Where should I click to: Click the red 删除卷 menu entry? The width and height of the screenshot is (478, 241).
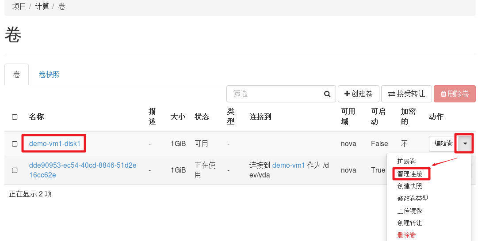point(406,235)
